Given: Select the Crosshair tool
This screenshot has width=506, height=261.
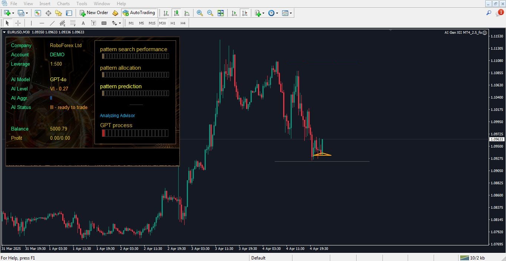Looking at the screenshot, I should point(17,23).
